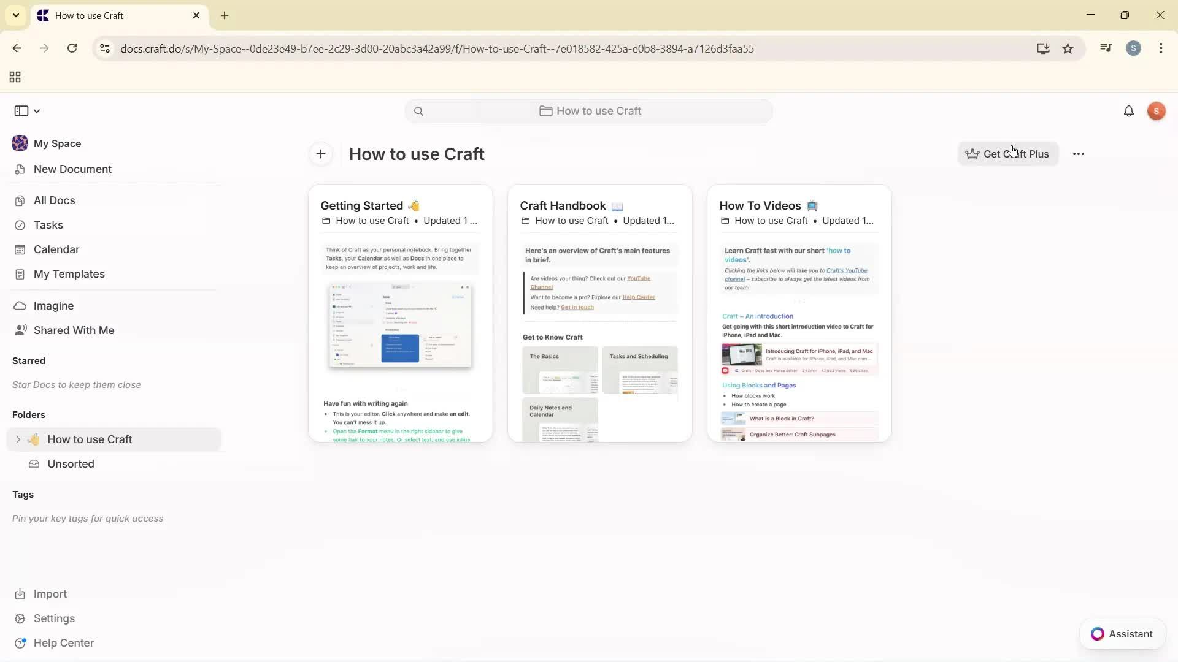Open the Calendar section
This screenshot has height=662, width=1178.
(x=56, y=249)
